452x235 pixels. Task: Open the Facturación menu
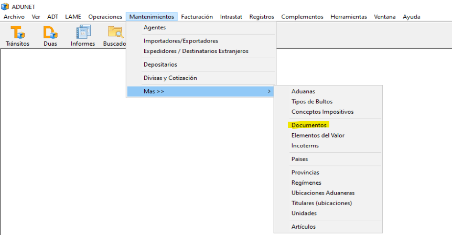[197, 17]
